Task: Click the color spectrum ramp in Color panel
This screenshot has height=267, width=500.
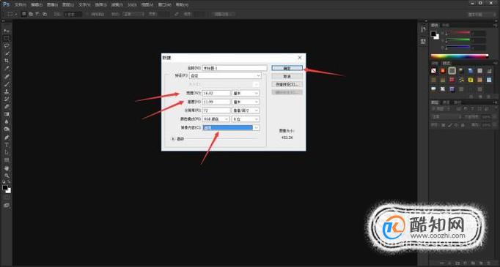Action: (x=460, y=56)
